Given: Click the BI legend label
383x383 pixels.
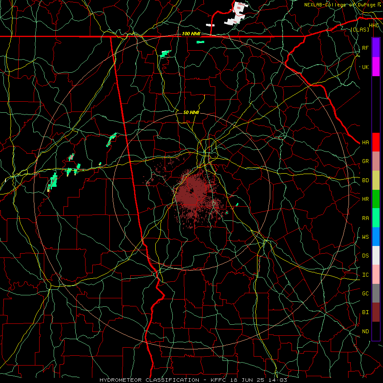Looking at the screenshot, I should point(365,312).
